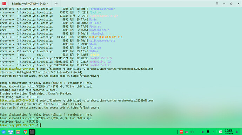Add a new terminal tab with plus button
This screenshot has height=135, width=242.
point(56,3)
